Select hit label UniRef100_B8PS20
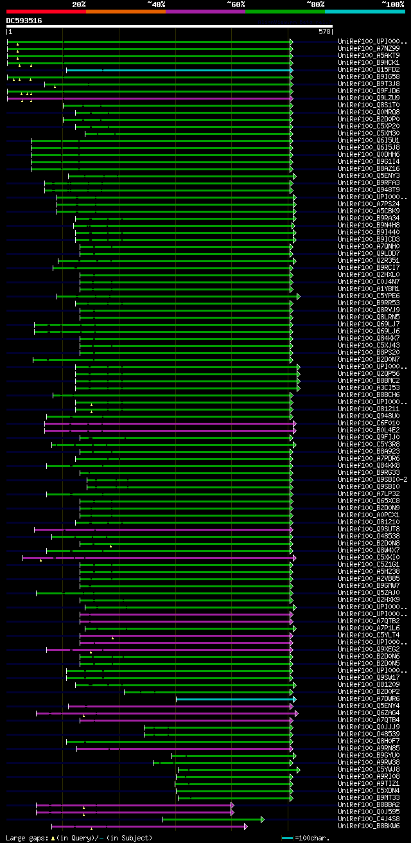 click(x=369, y=353)
